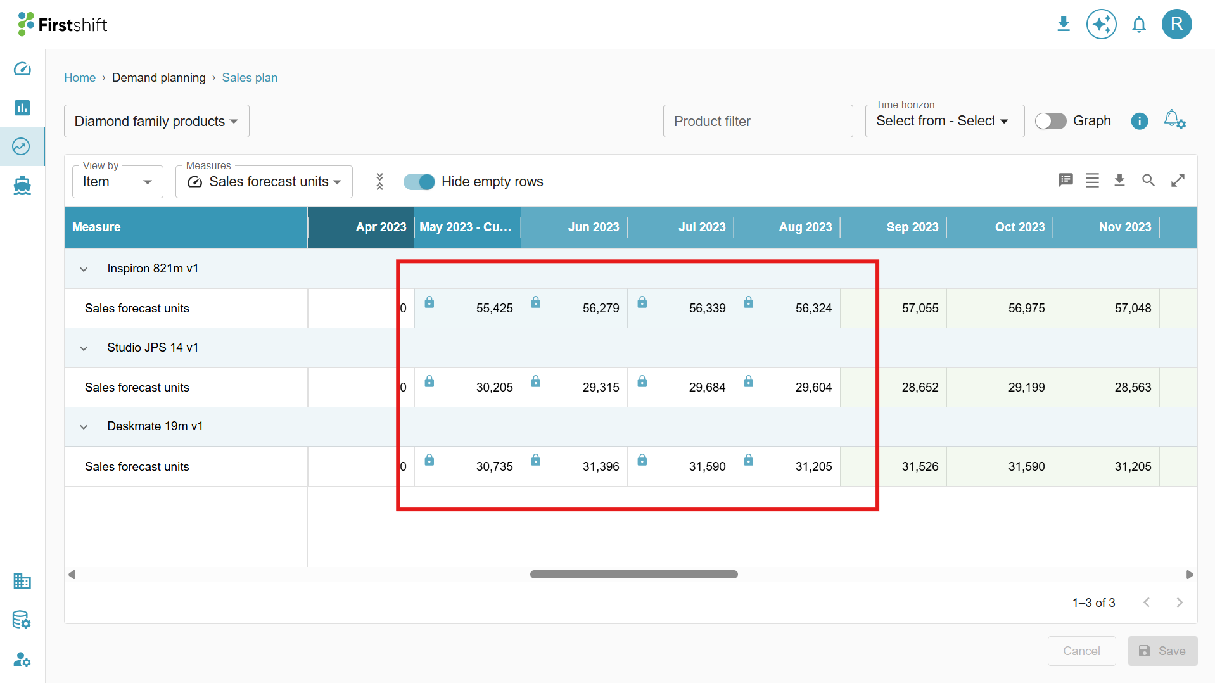This screenshot has height=683, width=1215.
Task: Open the notifications bell in header
Action: point(1139,24)
